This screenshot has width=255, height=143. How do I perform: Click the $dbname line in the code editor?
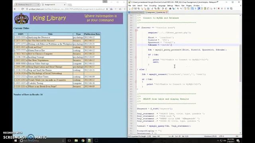(188, 45)
